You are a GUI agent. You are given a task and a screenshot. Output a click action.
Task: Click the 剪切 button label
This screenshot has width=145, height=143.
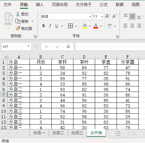coord(25,14)
